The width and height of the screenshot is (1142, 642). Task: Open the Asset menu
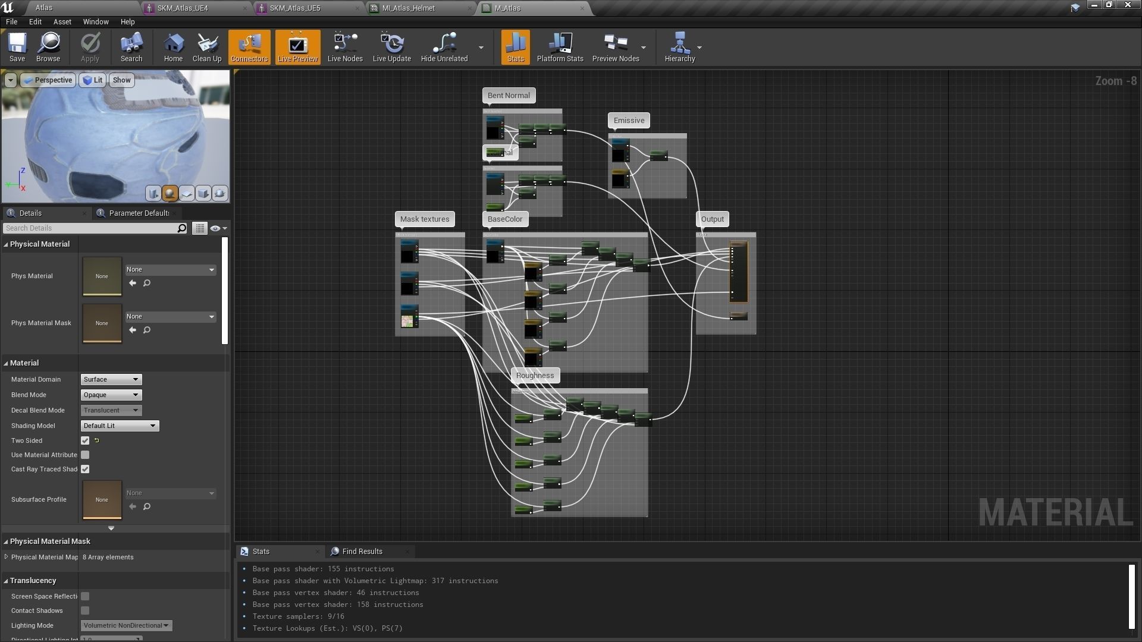(x=62, y=21)
